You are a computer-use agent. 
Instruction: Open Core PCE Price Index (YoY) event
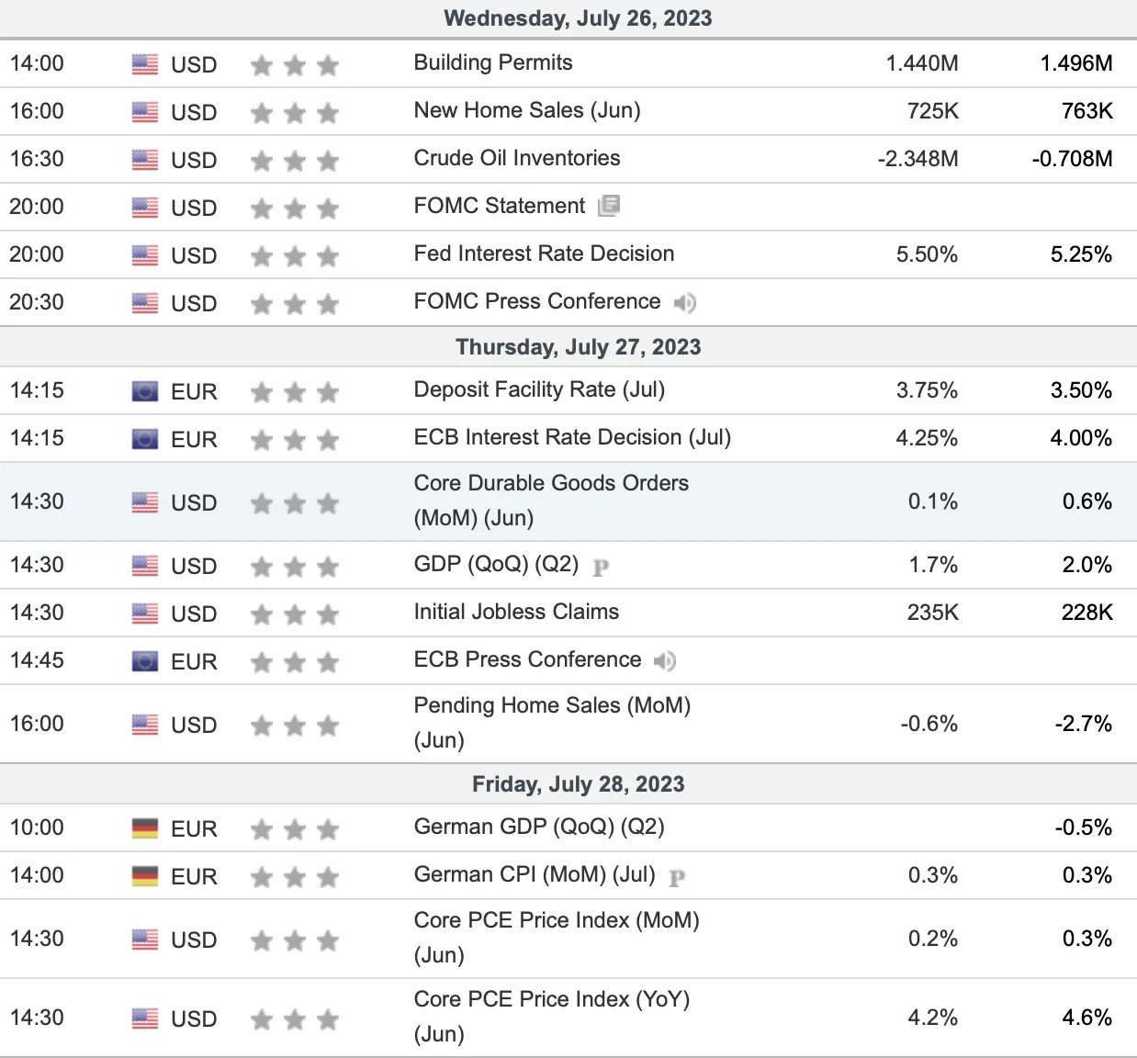point(552,1017)
